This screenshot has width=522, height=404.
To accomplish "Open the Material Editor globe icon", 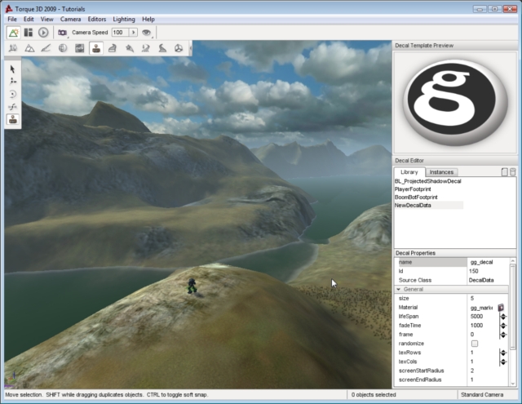I will tap(63, 49).
